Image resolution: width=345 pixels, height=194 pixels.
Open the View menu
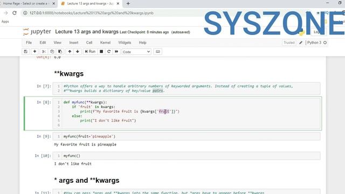pyautogui.click(x=58, y=43)
